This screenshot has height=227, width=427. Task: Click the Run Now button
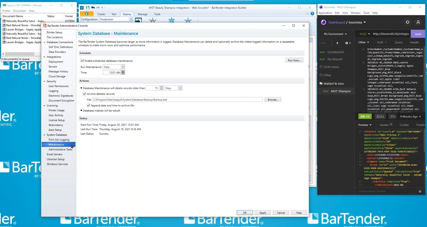pyautogui.click(x=294, y=60)
